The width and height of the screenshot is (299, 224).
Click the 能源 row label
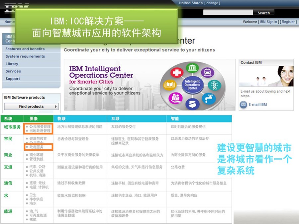(8, 211)
